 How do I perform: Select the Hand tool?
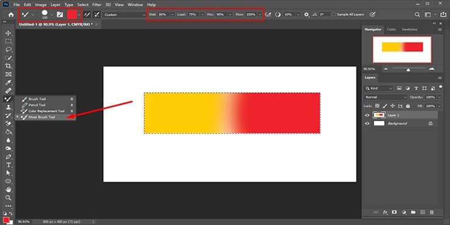click(x=9, y=189)
